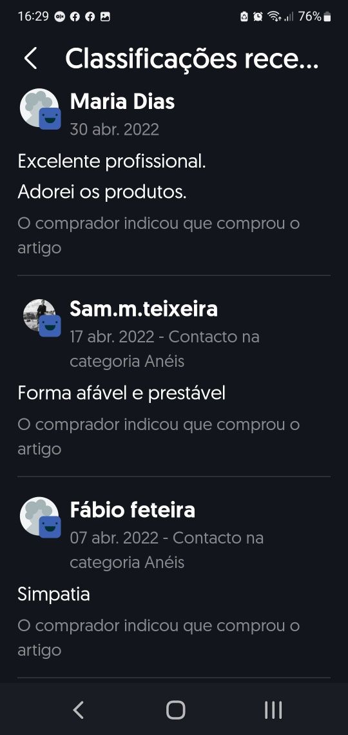Screen dimensions: 348x735
Task: Open Maria Dias profile avatar
Action: (39, 107)
